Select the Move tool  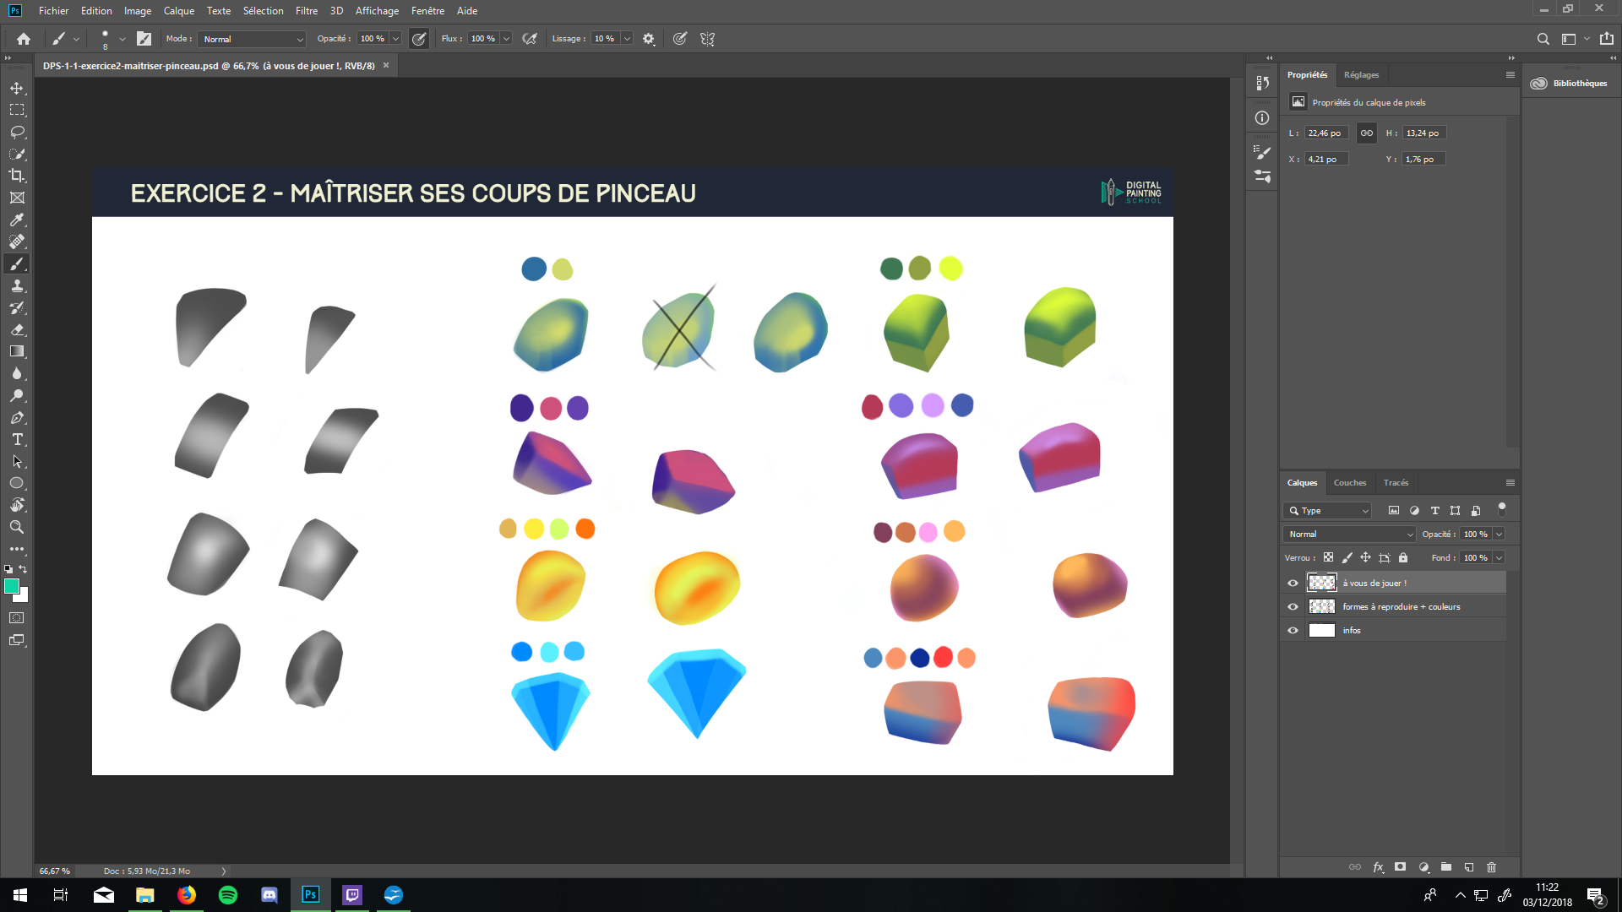pos(16,87)
